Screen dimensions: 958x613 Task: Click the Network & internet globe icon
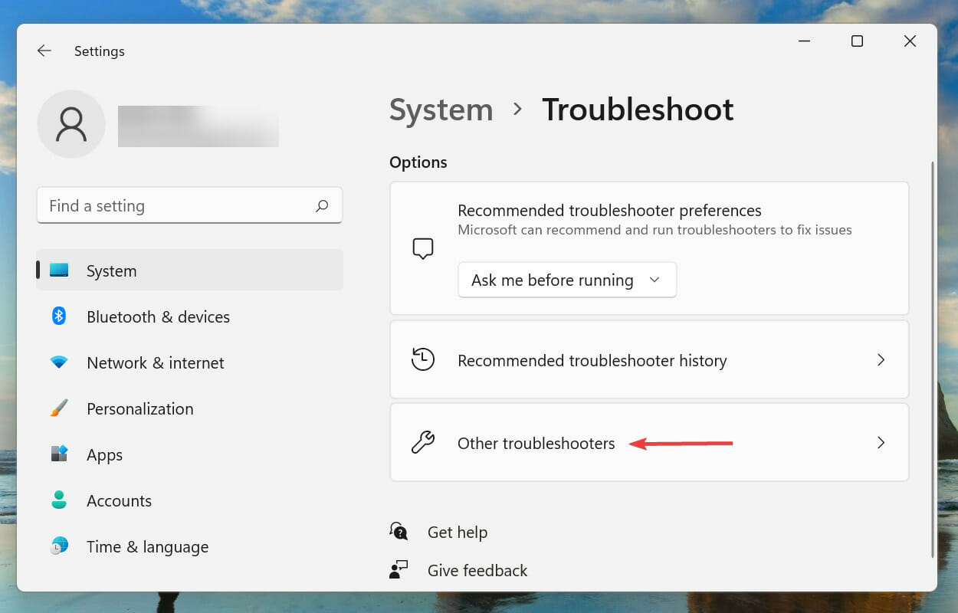point(58,362)
